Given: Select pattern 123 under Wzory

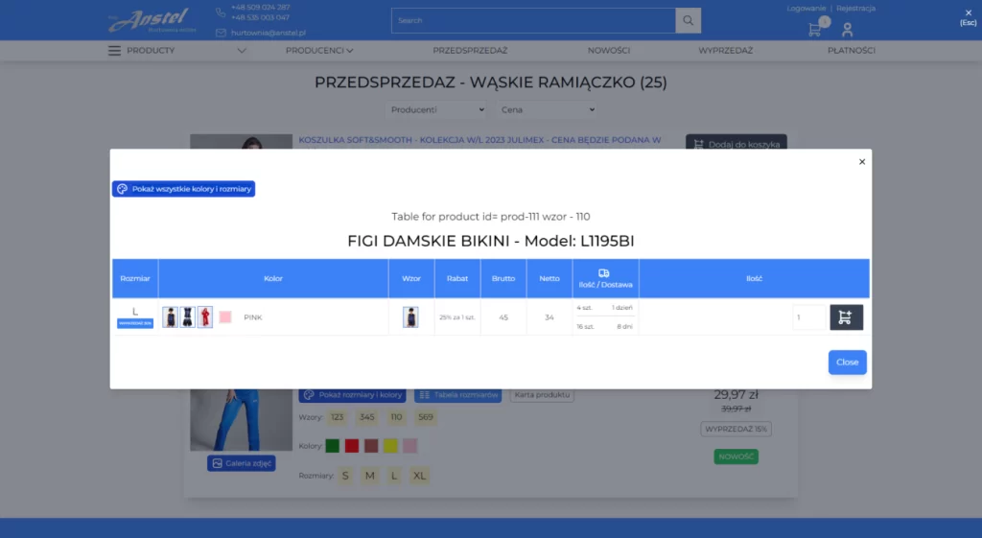Looking at the screenshot, I should tap(337, 417).
